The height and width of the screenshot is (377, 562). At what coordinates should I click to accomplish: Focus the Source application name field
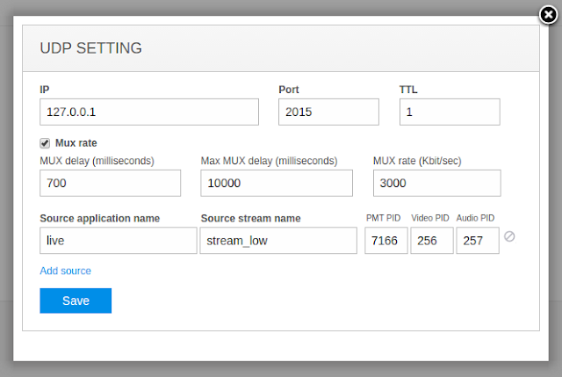click(x=119, y=240)
